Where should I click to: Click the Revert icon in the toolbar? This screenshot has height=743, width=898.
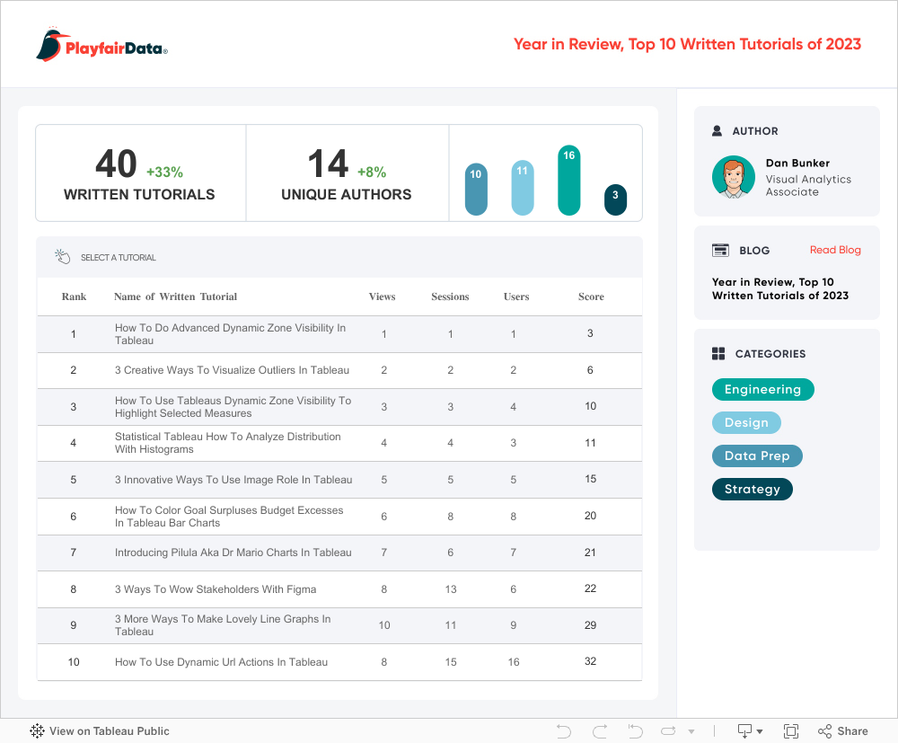[x=635, y=731]
